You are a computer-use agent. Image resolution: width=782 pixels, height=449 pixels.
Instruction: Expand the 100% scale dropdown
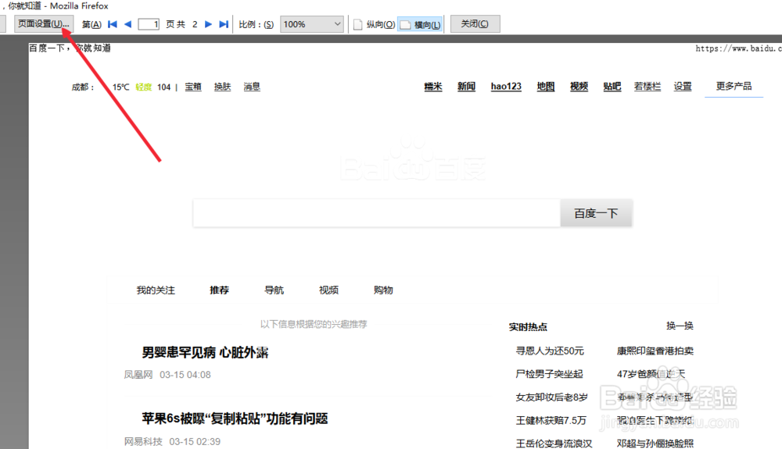312,24
